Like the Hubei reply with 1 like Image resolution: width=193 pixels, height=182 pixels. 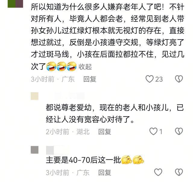tap(153, 131)
